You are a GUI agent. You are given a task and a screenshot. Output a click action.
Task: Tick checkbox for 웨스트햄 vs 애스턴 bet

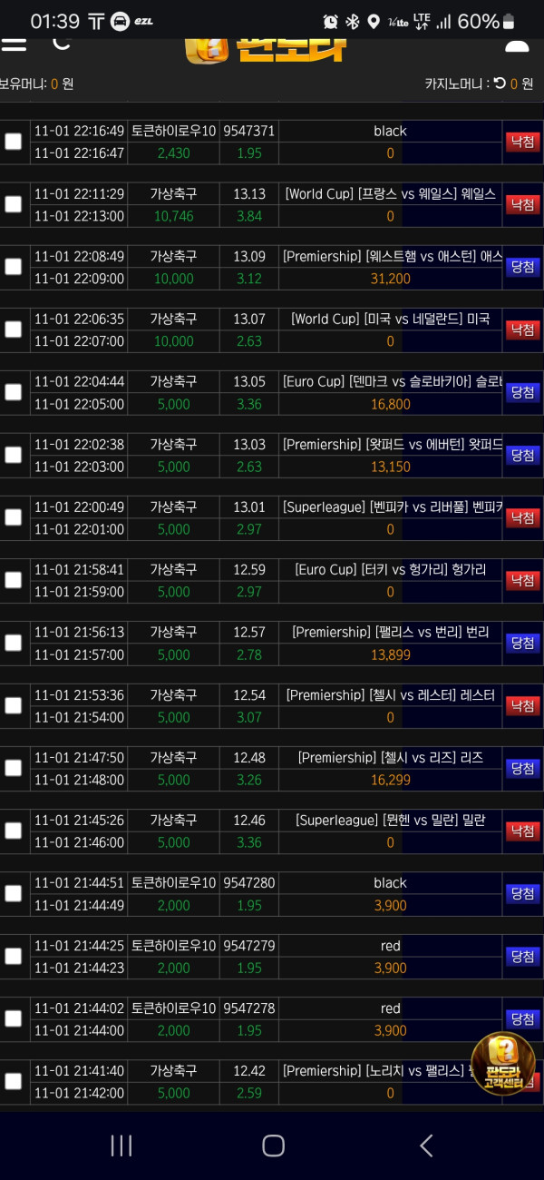[x=14, y=267]
